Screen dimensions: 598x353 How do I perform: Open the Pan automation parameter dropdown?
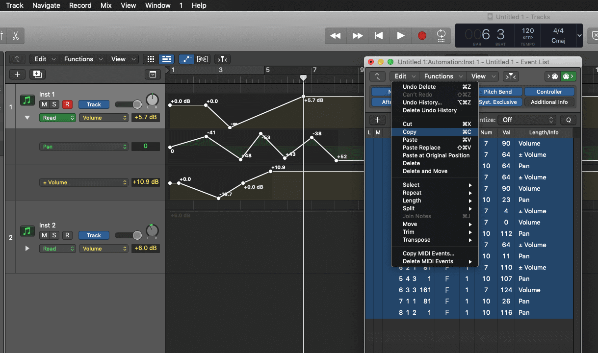83,146
